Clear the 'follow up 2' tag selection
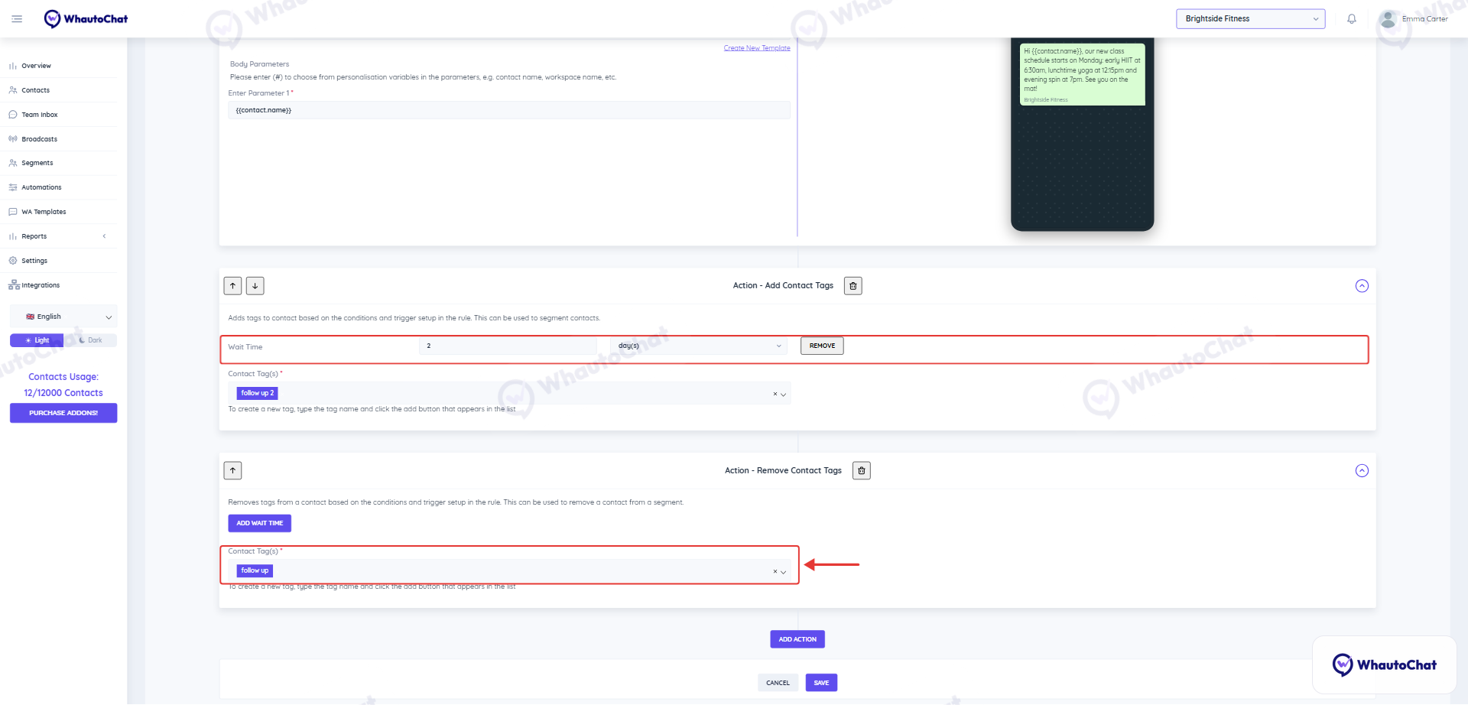This screenshot has height=705, width=1468. pos(775,395)
